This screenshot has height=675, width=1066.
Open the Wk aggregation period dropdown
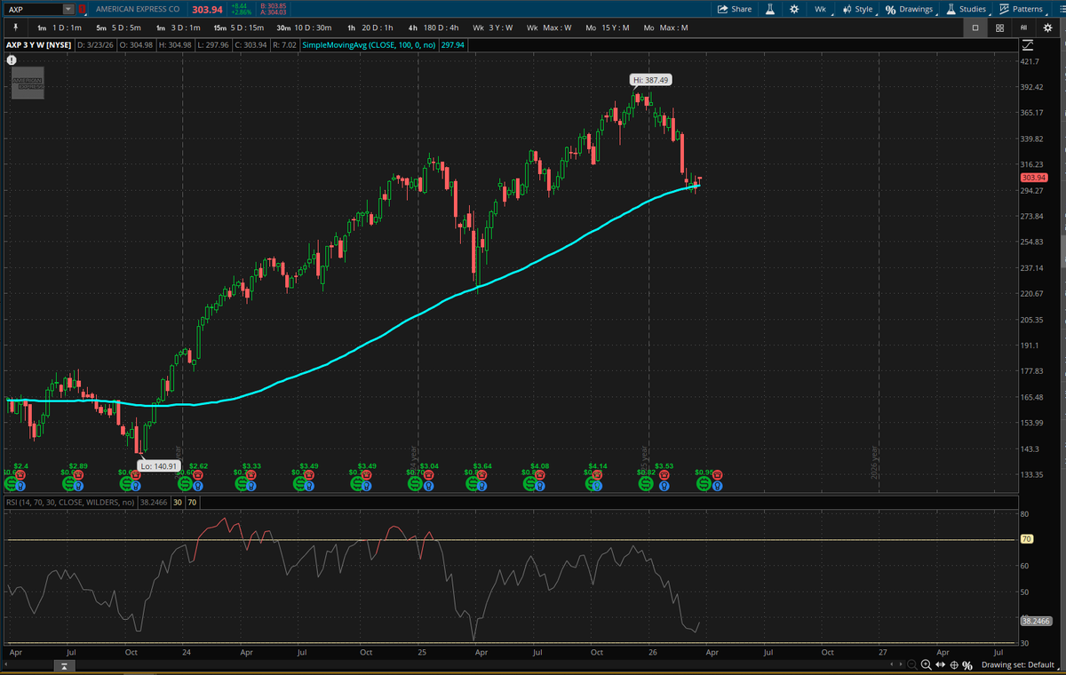pyautogui.click(x=820, y=9)
